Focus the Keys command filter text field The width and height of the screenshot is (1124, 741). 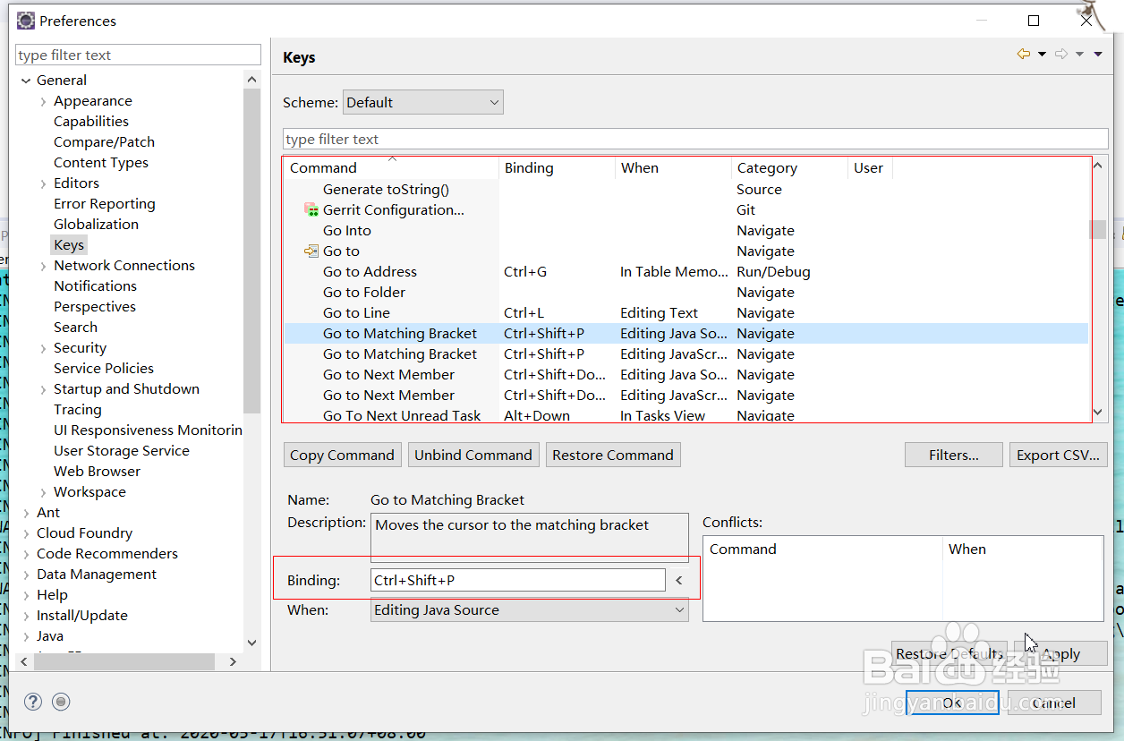point(695,139)
